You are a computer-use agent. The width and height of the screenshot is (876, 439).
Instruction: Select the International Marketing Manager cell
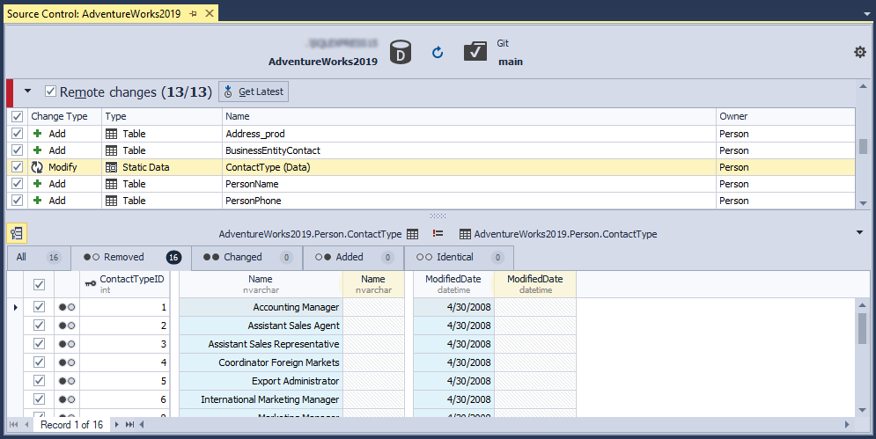pyautogui.click(x=261, y=399)
